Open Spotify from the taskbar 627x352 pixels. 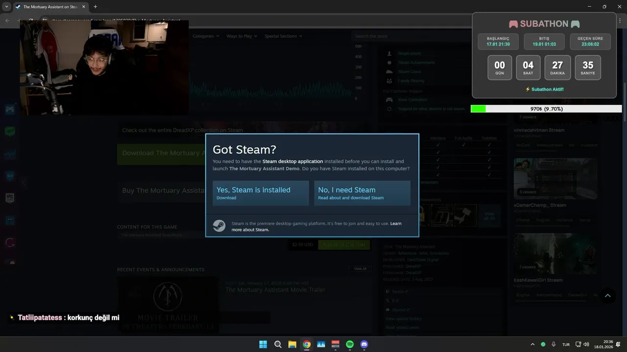pyautogui.click(x=350, y=344)
